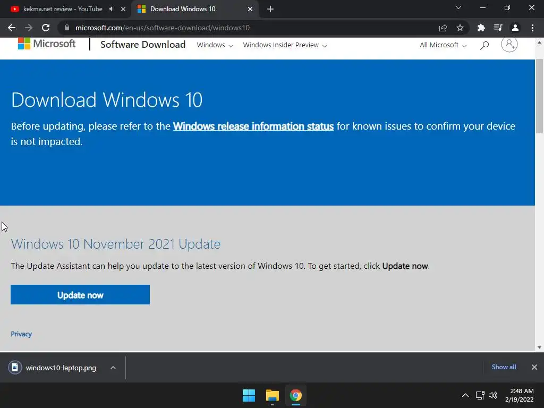The height and width of the screenshot is (408, 544).
Task: Open a new browser tab
Action: 270,9
